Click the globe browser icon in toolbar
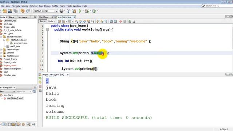 62,11
